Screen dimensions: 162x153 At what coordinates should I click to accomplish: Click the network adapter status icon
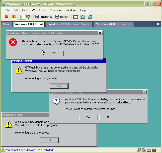coord(139,150)
